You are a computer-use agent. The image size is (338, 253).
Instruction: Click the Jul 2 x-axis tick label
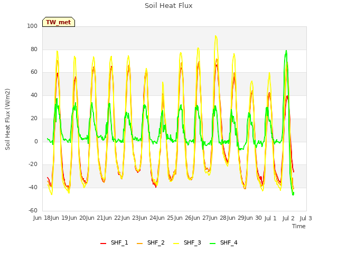tap(288, 218)
